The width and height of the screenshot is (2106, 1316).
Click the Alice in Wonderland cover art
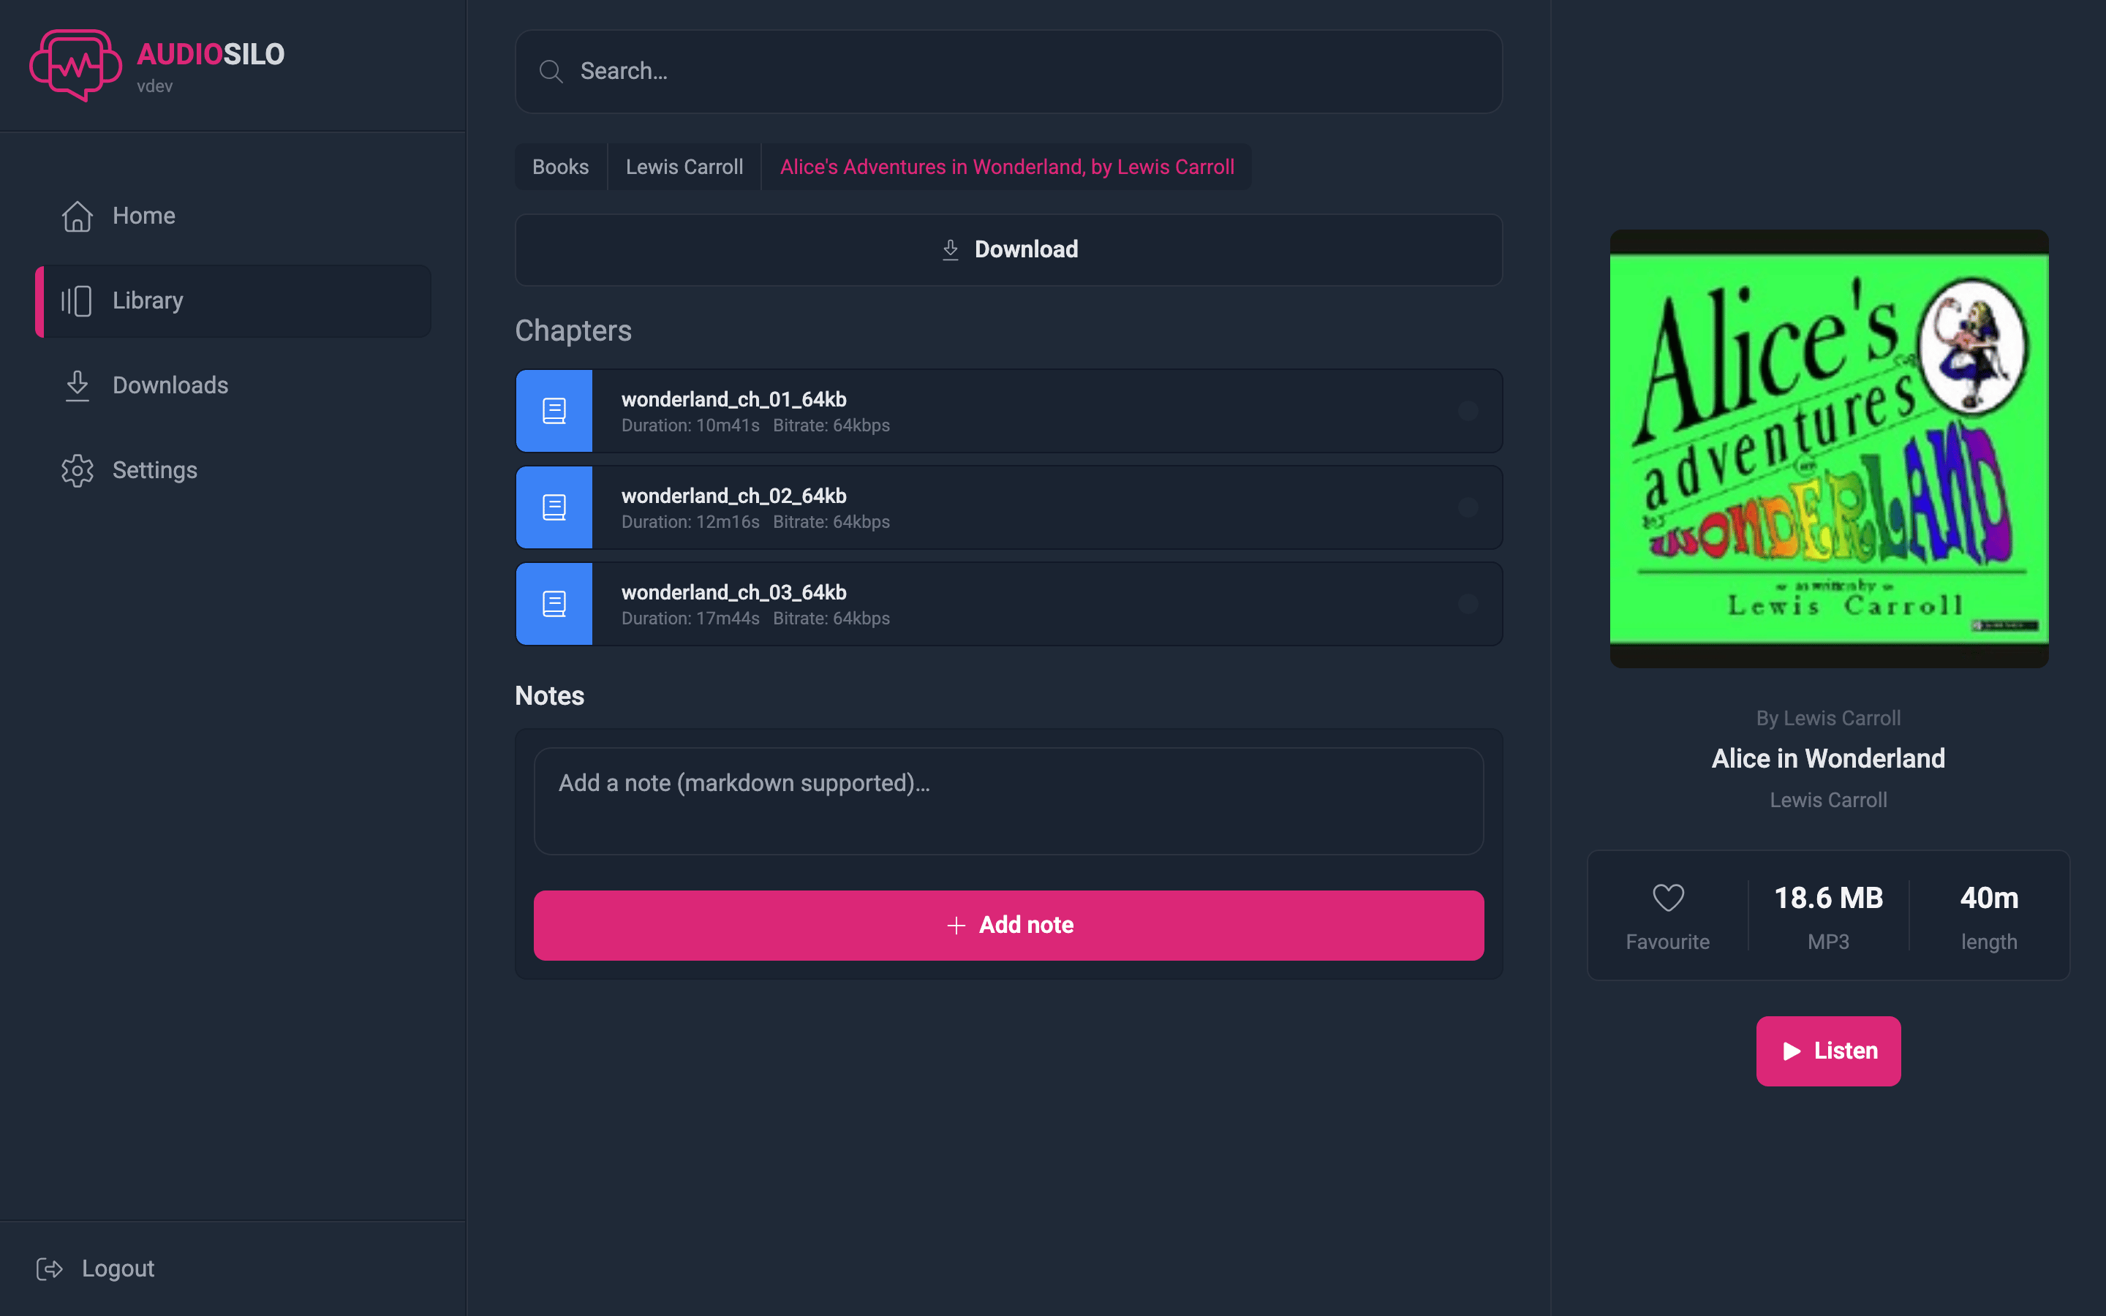1830,449
